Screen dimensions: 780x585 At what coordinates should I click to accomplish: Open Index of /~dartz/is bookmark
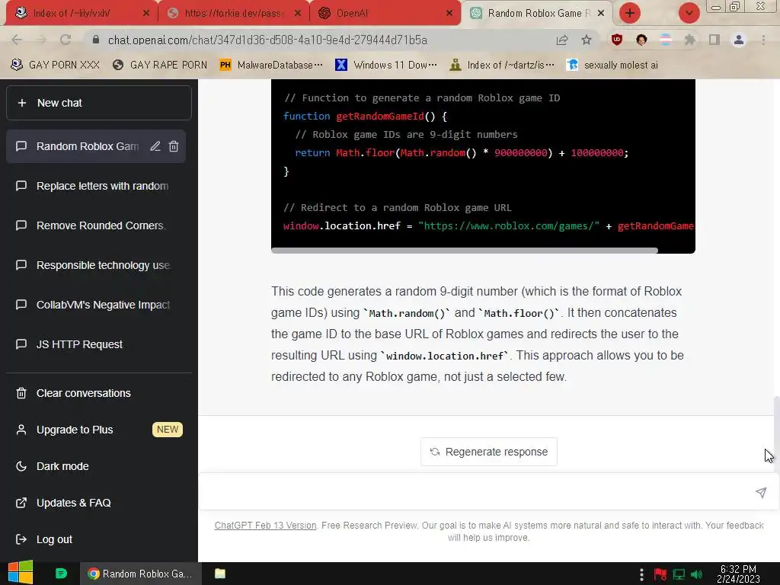[x=502, y=66]
